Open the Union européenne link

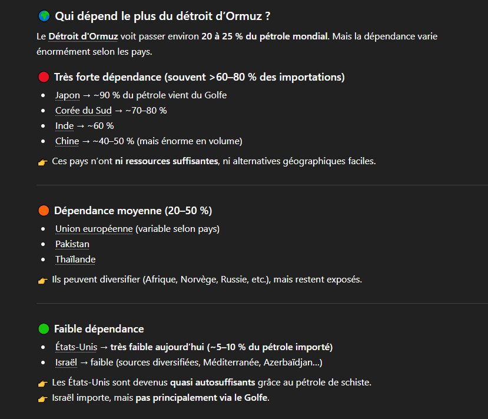pyautogui.click(x=94, y=229)
